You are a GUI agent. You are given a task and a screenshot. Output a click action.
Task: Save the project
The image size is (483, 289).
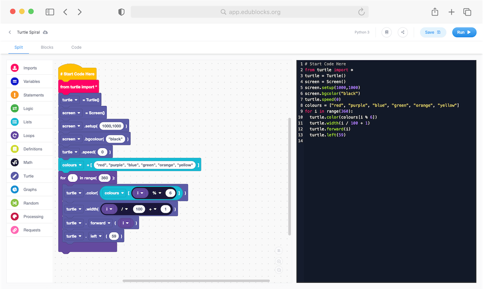(x=432, y=32)
